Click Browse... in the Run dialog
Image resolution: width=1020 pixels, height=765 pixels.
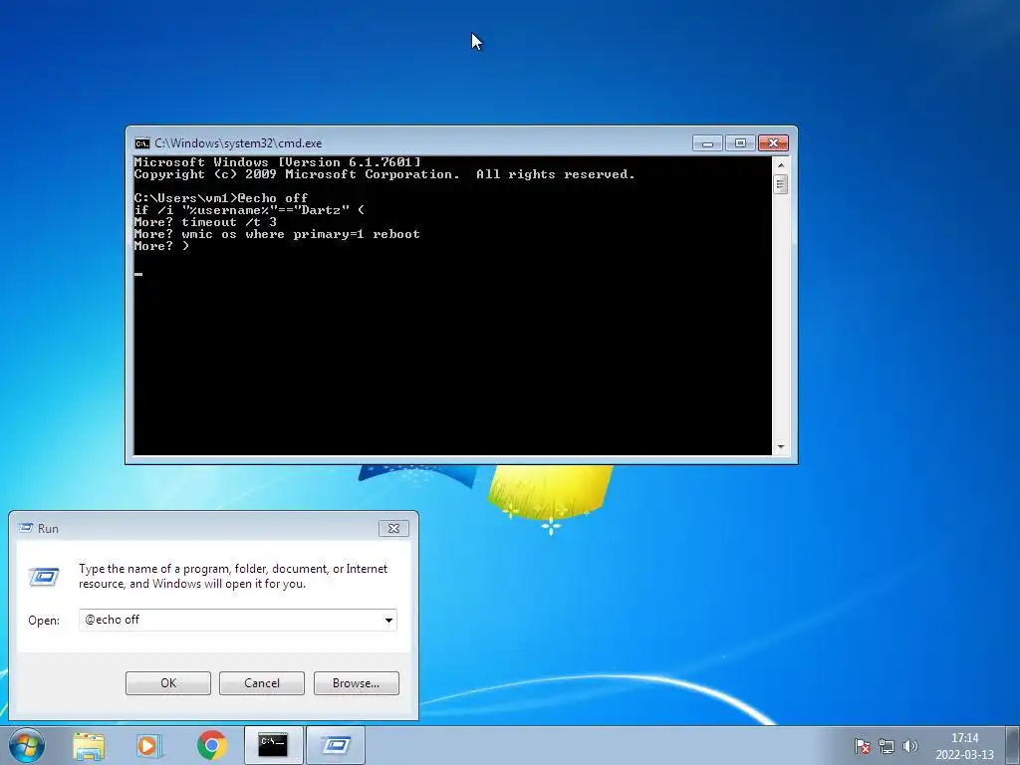(x=356, y=683)
